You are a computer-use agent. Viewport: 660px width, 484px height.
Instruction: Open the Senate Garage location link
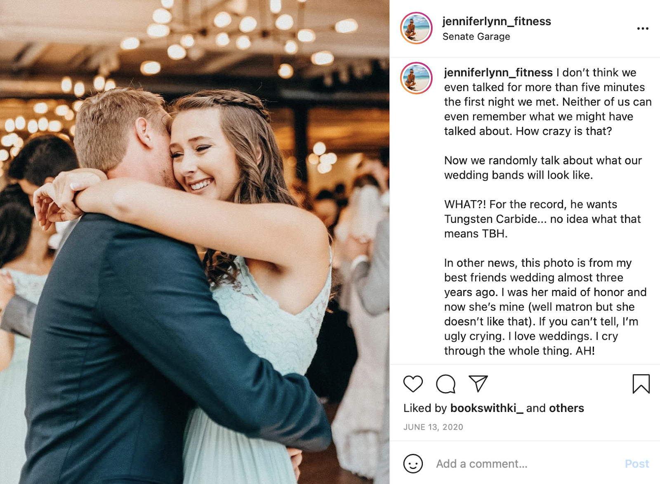pyautogui.click(x=476, y=37)
